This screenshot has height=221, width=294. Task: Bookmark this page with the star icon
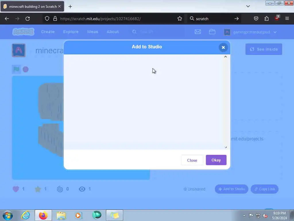pos(180,18)
